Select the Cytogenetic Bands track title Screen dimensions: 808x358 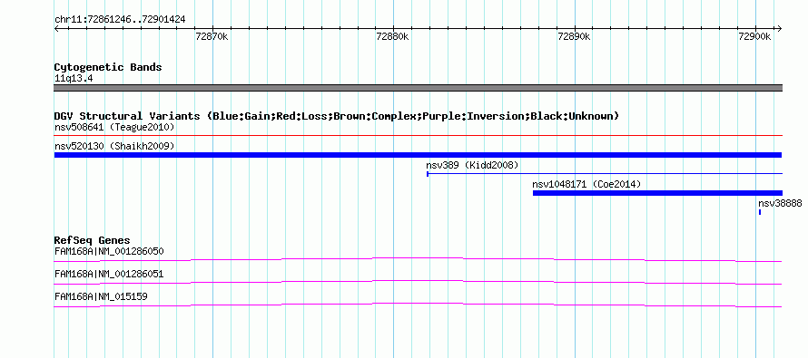[x=108, y=67]
